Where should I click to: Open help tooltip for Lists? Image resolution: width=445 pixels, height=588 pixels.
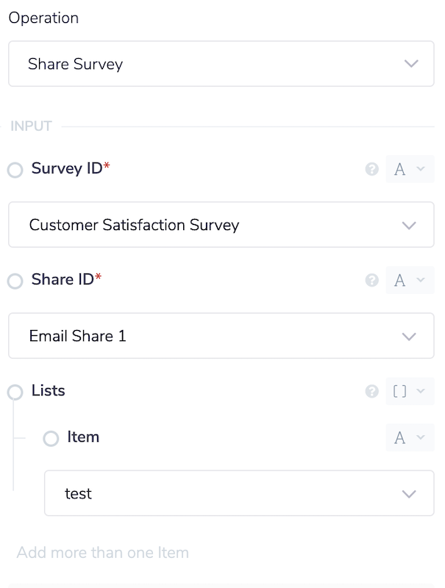[371, 390]
